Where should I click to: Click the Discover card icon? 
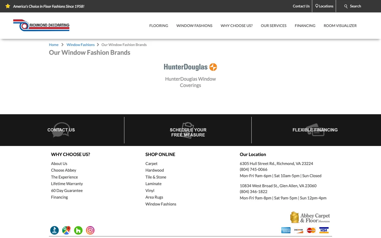click(298, 230)
